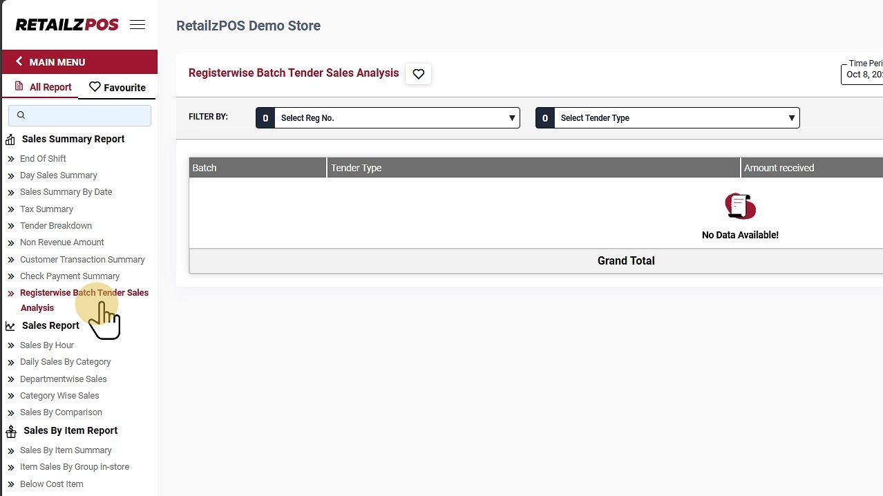This screenshot has height=496, width=883.
Task: Click the heart favourite icon next to report title
Action: click(418, 74)
